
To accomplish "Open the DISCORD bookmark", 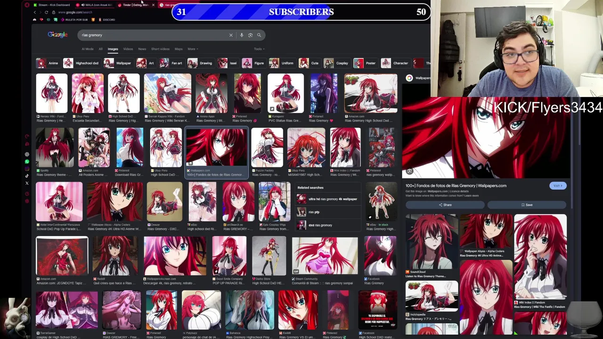I will click(x=106, y=20).
